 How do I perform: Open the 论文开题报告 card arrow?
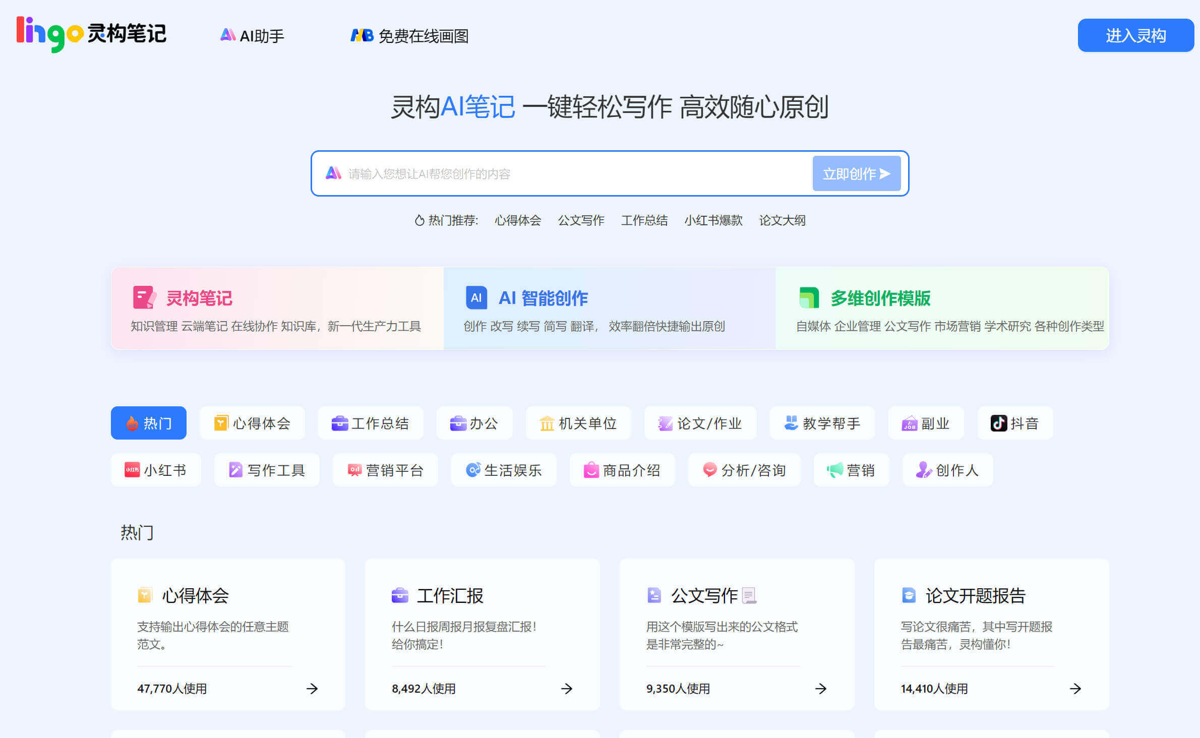click(1074, 689)
